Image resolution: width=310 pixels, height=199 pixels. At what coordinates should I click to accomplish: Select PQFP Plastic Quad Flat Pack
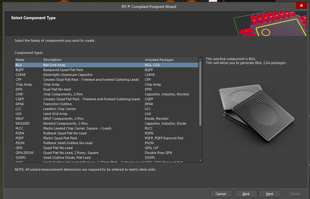(x=106, y=138)
